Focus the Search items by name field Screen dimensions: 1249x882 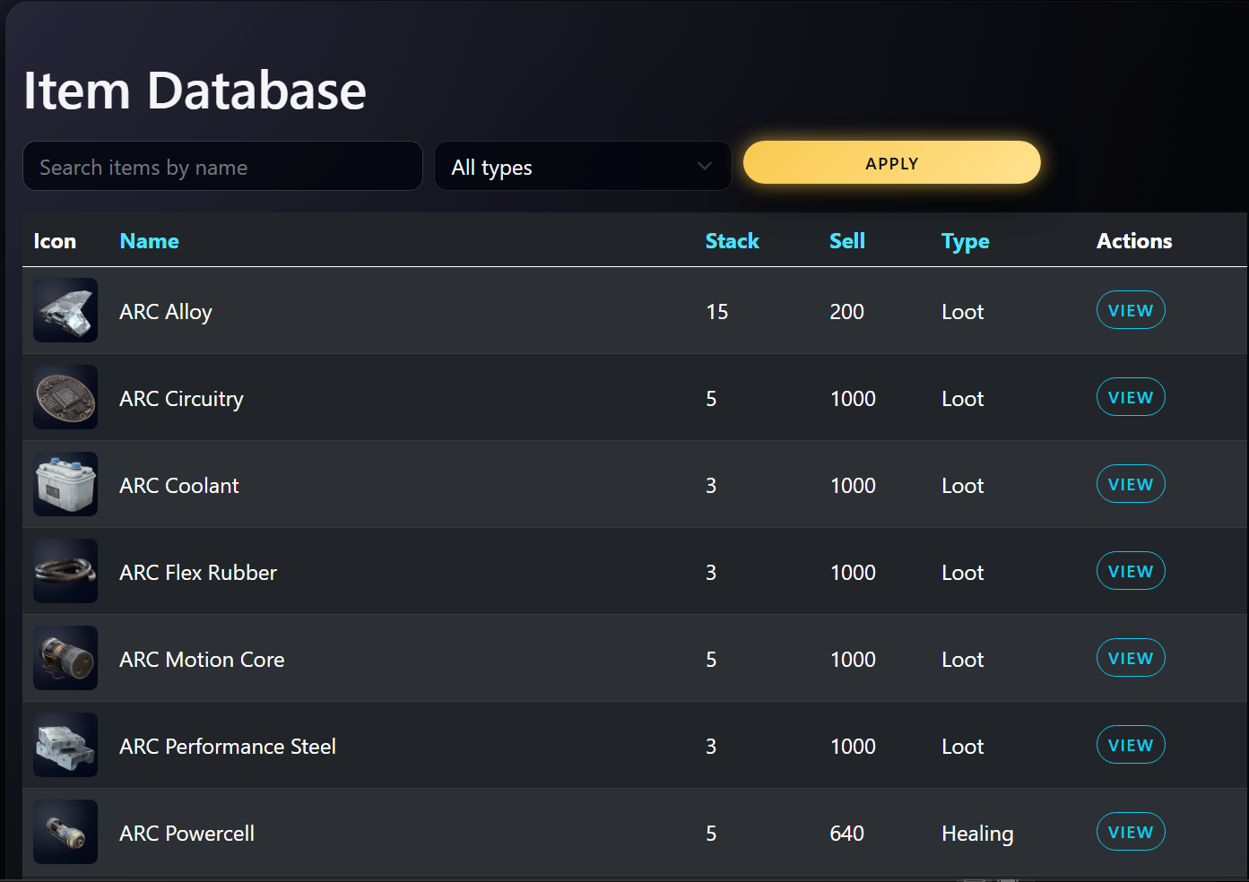(x=222, y=166)
